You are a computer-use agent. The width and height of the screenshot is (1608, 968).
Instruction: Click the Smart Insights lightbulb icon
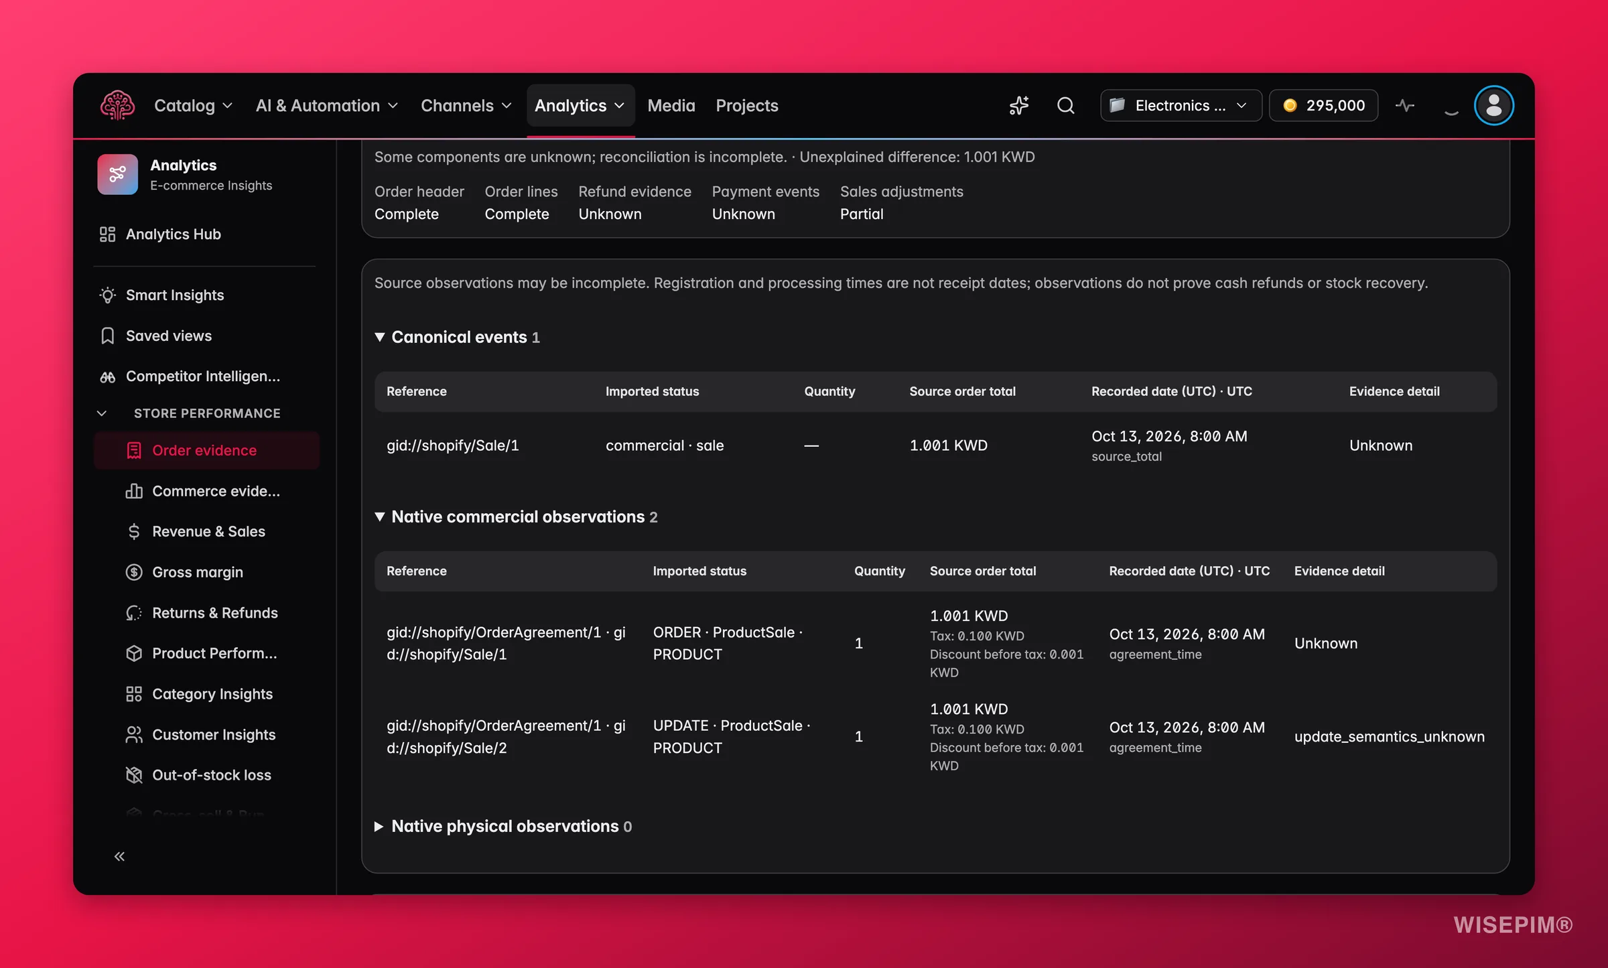(107, 295)
